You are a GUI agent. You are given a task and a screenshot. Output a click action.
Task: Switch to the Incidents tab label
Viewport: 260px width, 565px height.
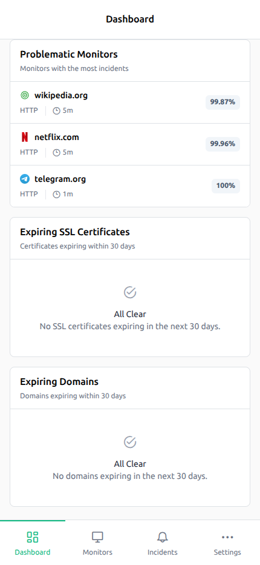(163, 552)
